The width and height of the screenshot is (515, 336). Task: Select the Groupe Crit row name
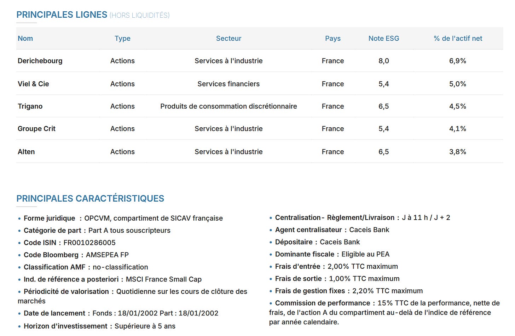click(x=36, y=129)
